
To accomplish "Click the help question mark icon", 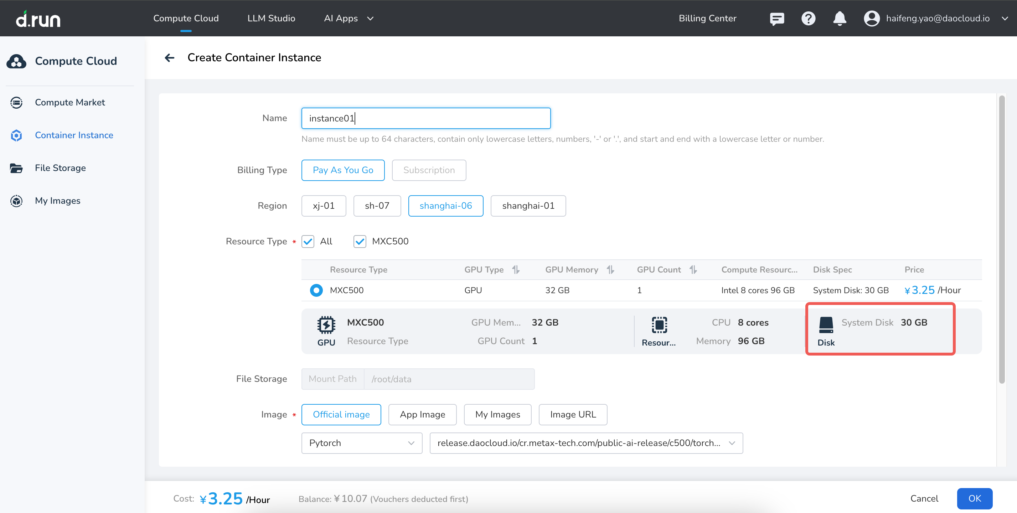I will point(808,19).
